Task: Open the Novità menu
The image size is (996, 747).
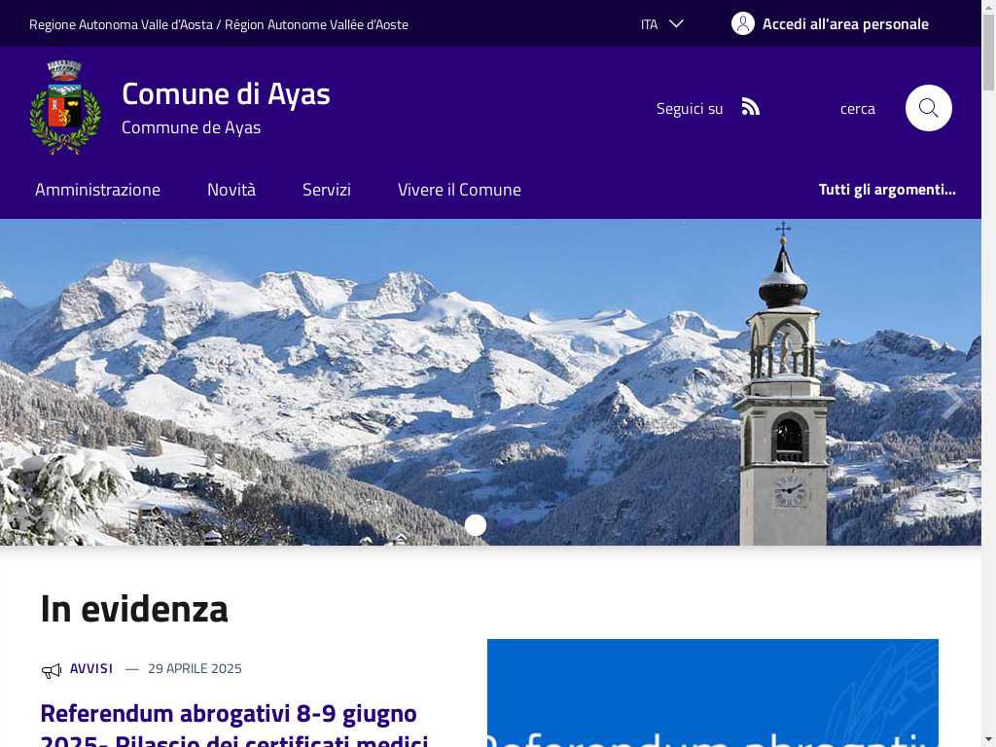Action: 231,190
